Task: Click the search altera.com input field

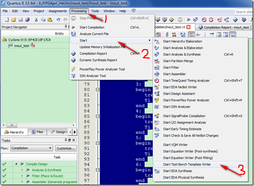Action: coord(244,12)
